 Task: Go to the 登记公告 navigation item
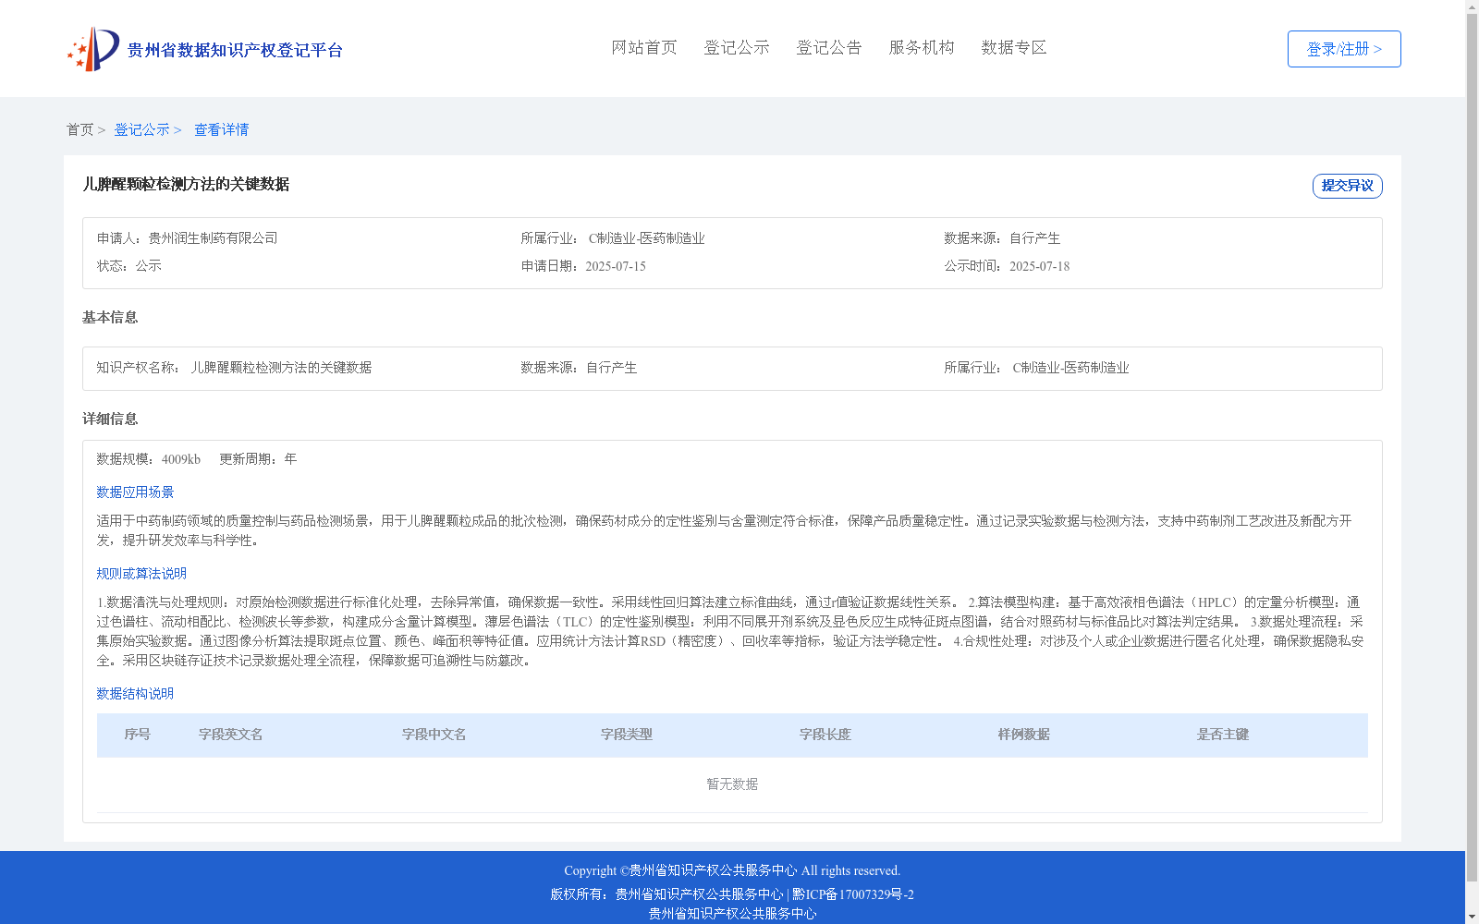[x=829, y=47]
